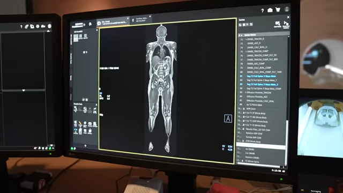Viewport: 343px width, 193px height.
Task: Click the Save and Archive icon in Series panel
Action: [286, 24]
